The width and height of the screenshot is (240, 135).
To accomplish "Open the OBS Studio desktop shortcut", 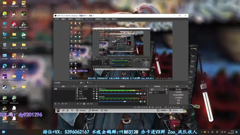I will pyautogui.click(x=14, y=67).
